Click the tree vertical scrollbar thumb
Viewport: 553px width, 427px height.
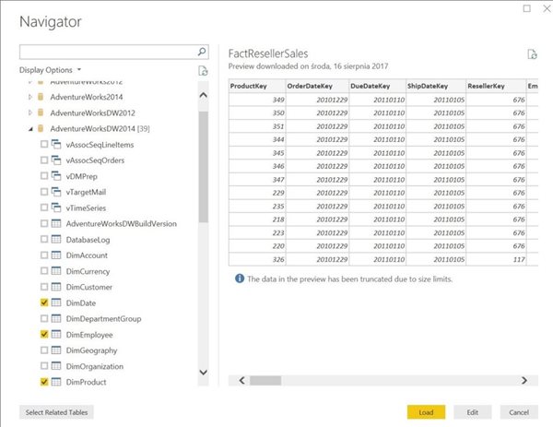click(x=203, y=167)
